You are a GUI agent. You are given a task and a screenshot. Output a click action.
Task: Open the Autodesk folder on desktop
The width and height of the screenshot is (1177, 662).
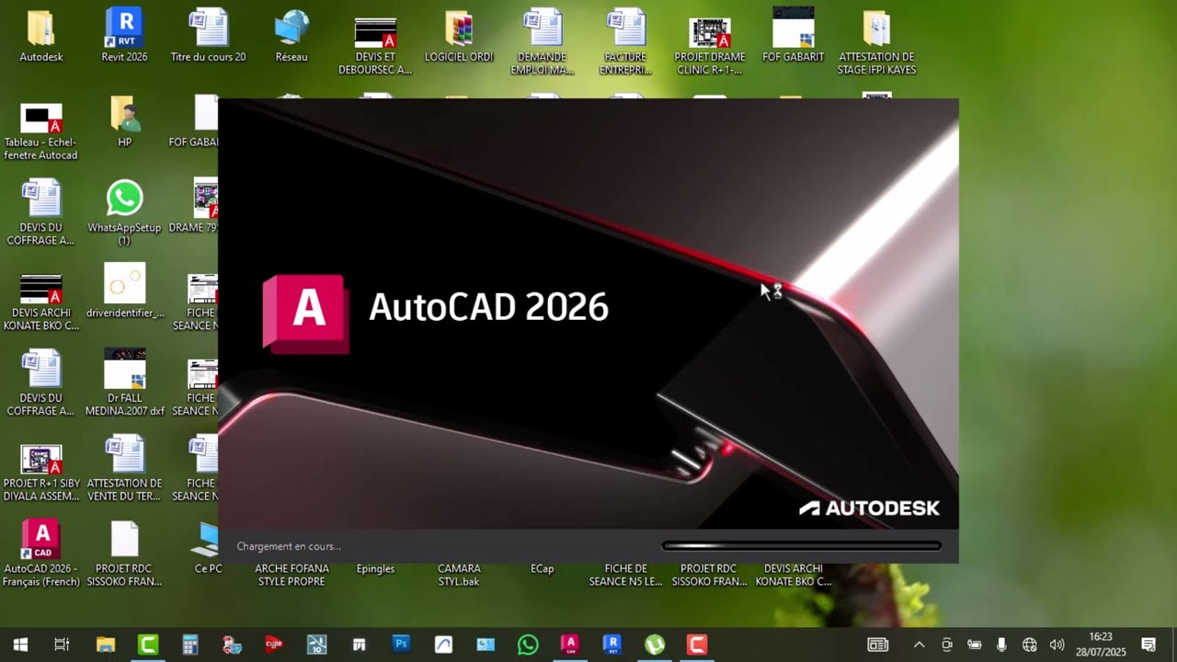point(41,35)
